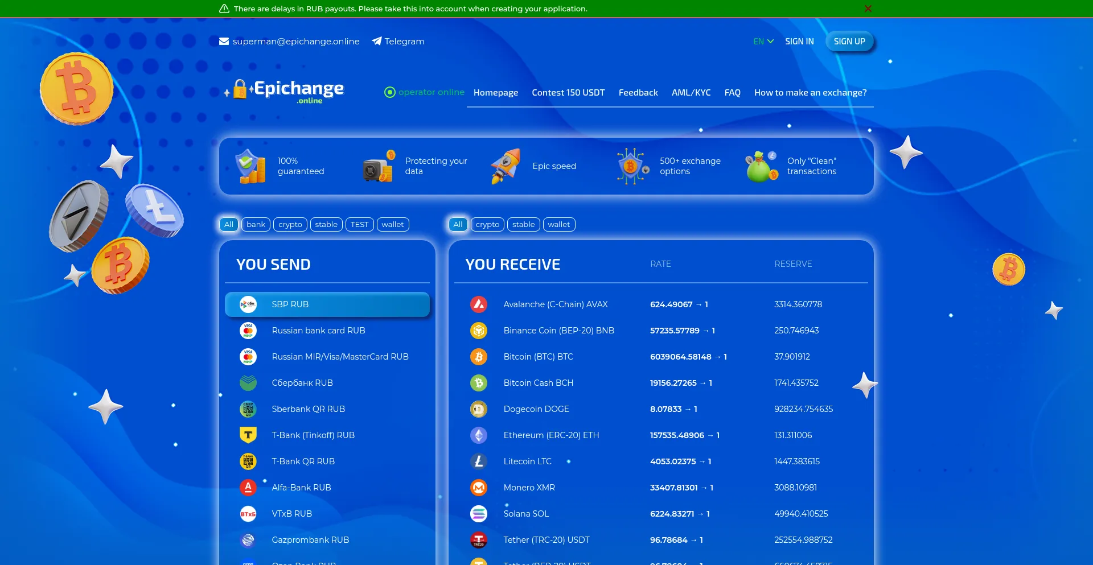Go to Homepage menu item

coord(496,93)
